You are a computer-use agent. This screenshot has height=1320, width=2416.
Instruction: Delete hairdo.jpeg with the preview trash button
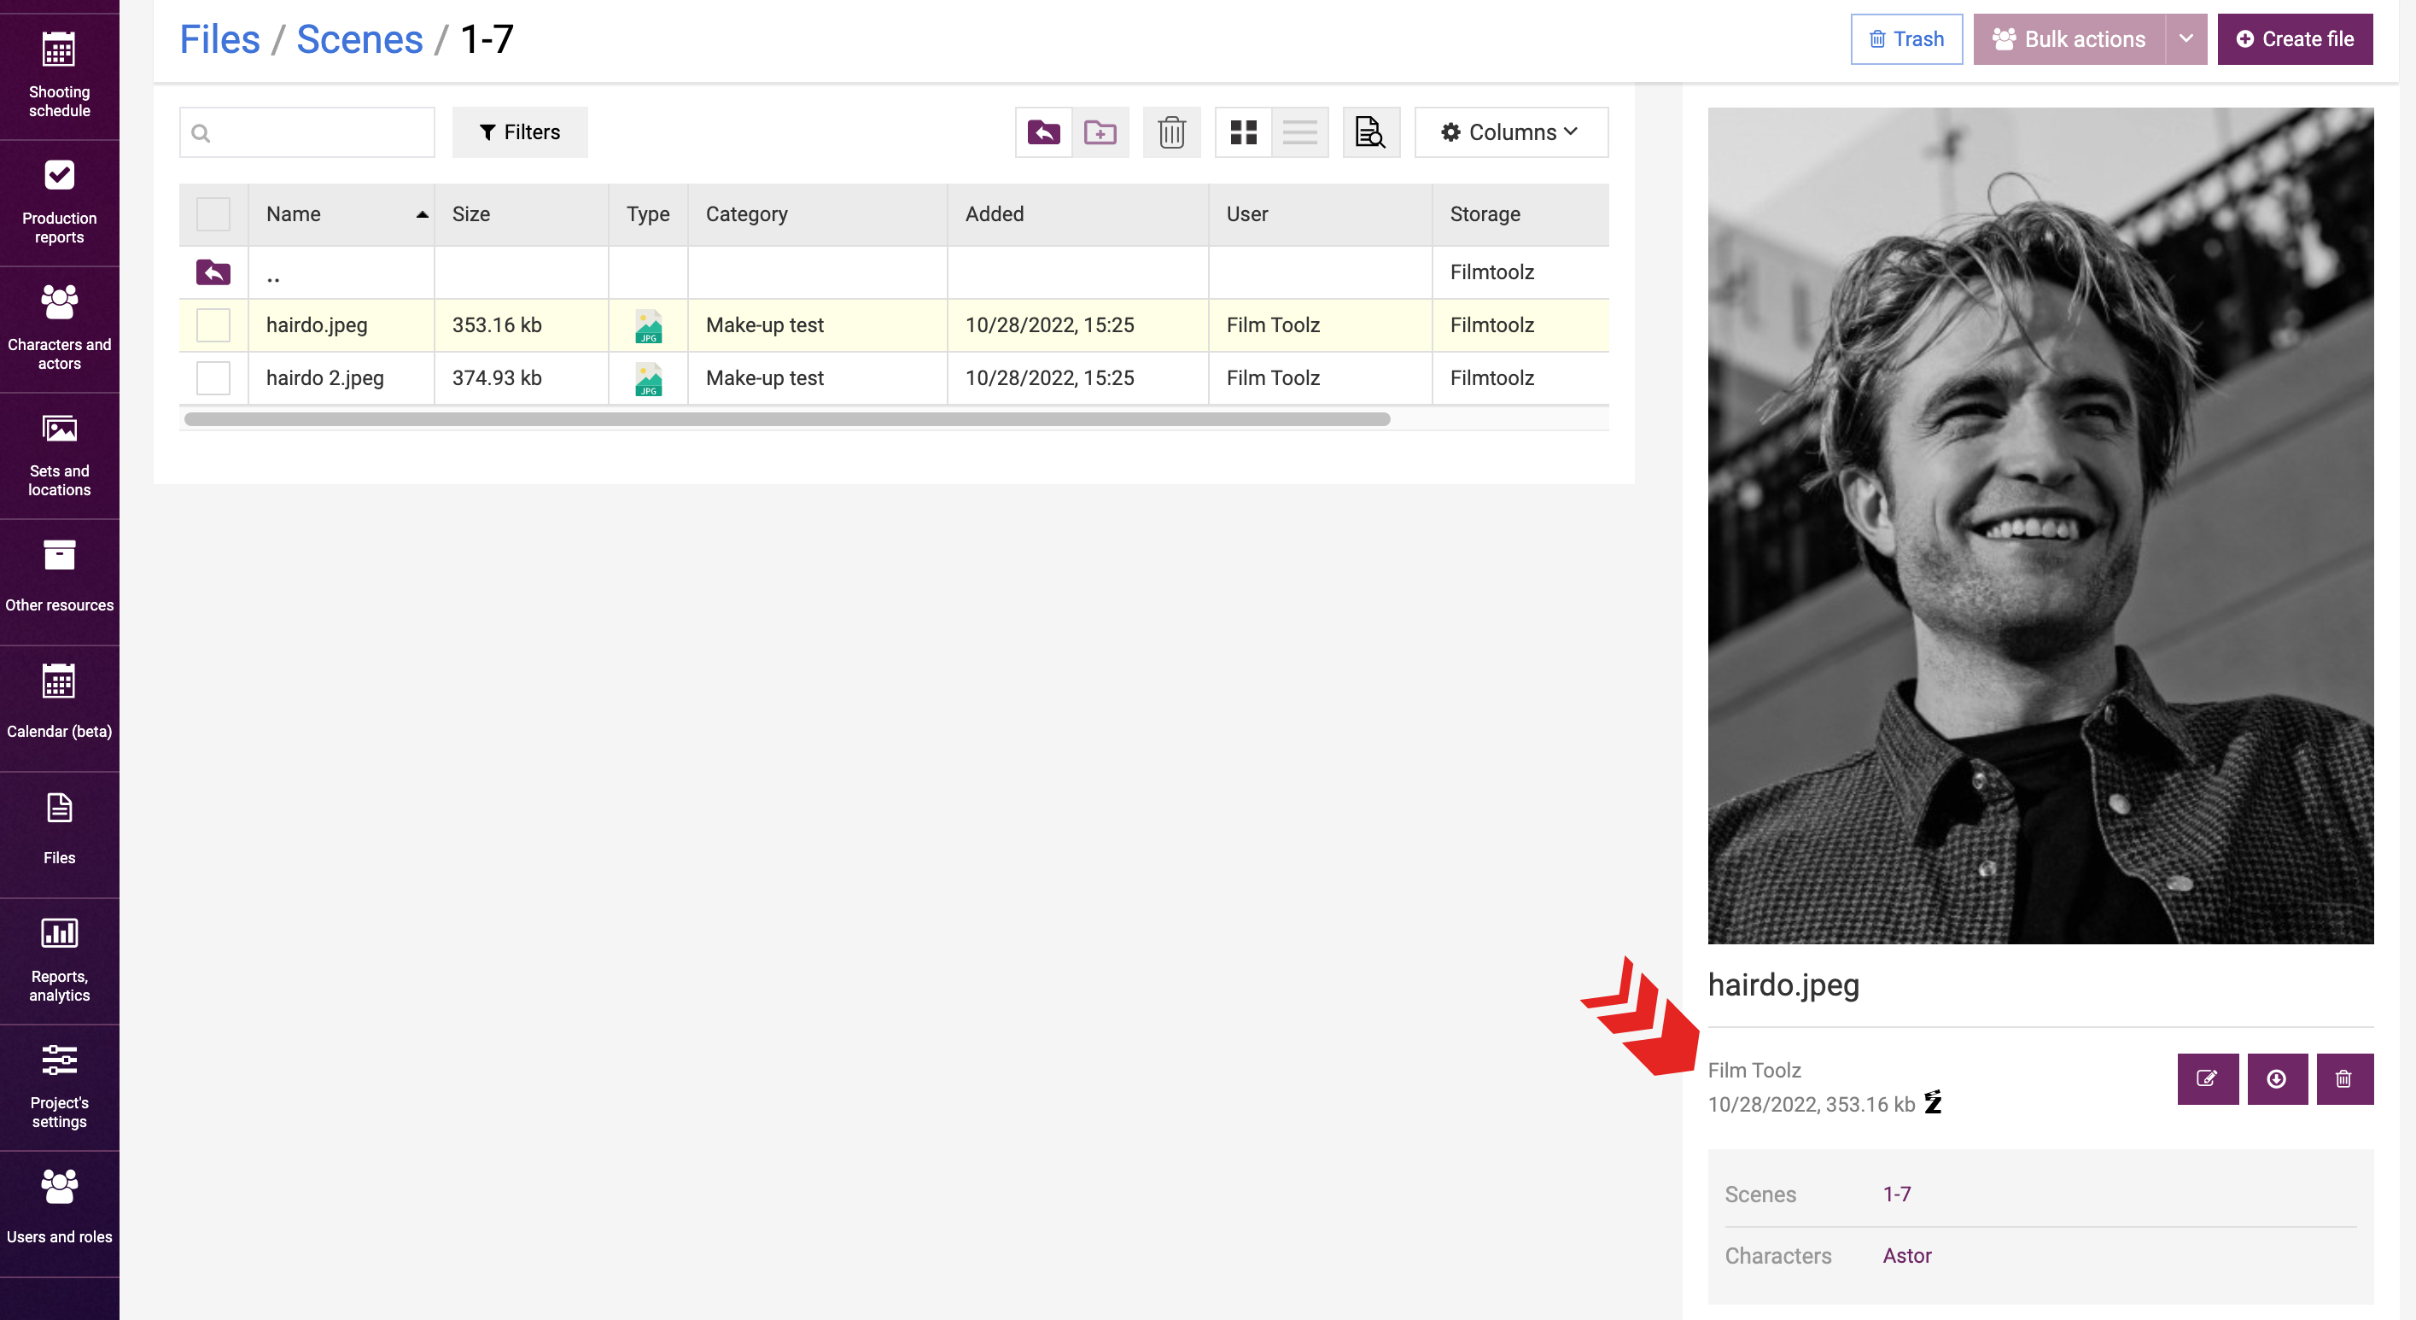[x=2345, y=1079]
